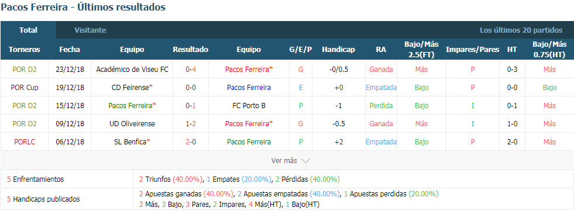Open the 1-2 result against UD Oliveirense
The width and height of the screenshot is (574, 211).
click(190, 124)
